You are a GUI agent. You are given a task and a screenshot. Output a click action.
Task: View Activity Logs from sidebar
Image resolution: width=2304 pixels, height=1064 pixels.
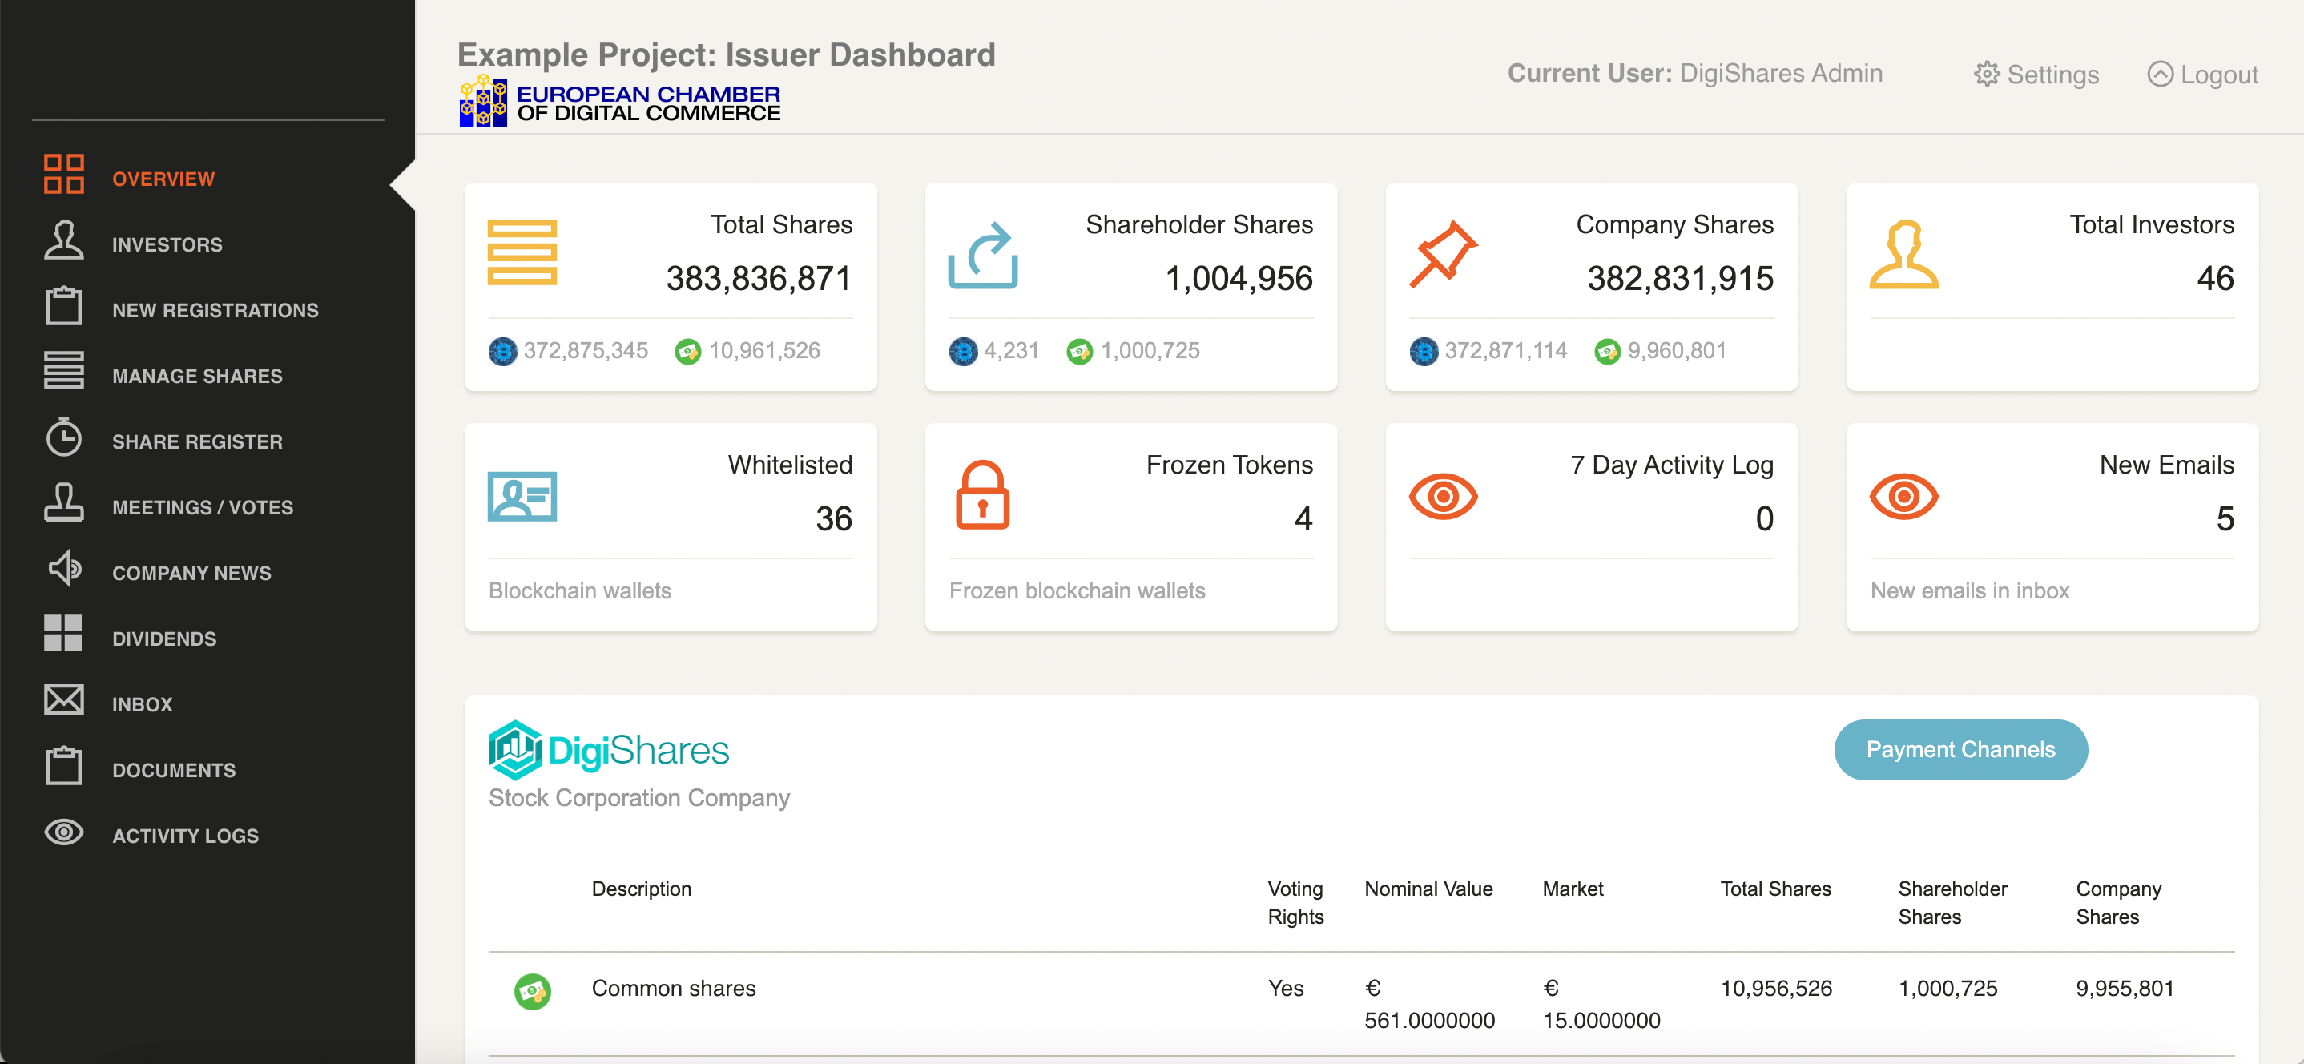pos(185,836)
